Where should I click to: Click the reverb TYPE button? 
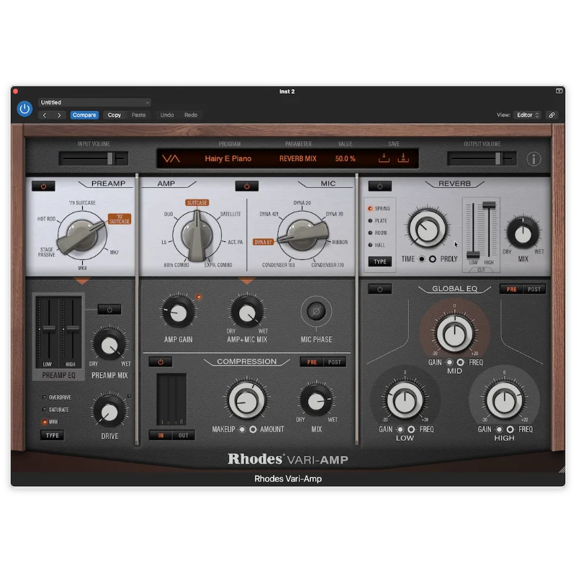380,261
